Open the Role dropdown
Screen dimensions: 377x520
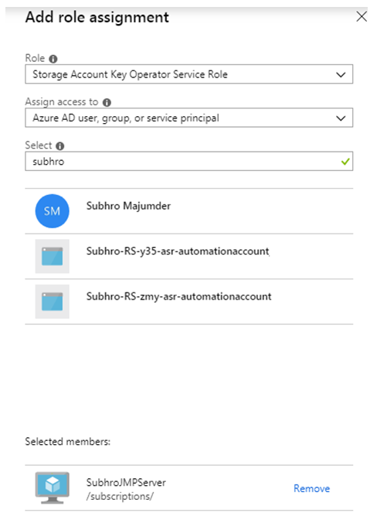pos(189,74)
